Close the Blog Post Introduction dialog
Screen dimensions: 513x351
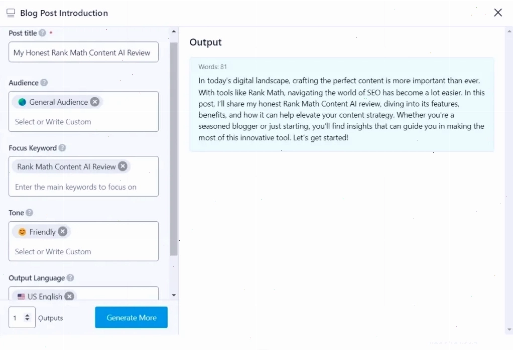pyautogui.click(x=498, y=13)
